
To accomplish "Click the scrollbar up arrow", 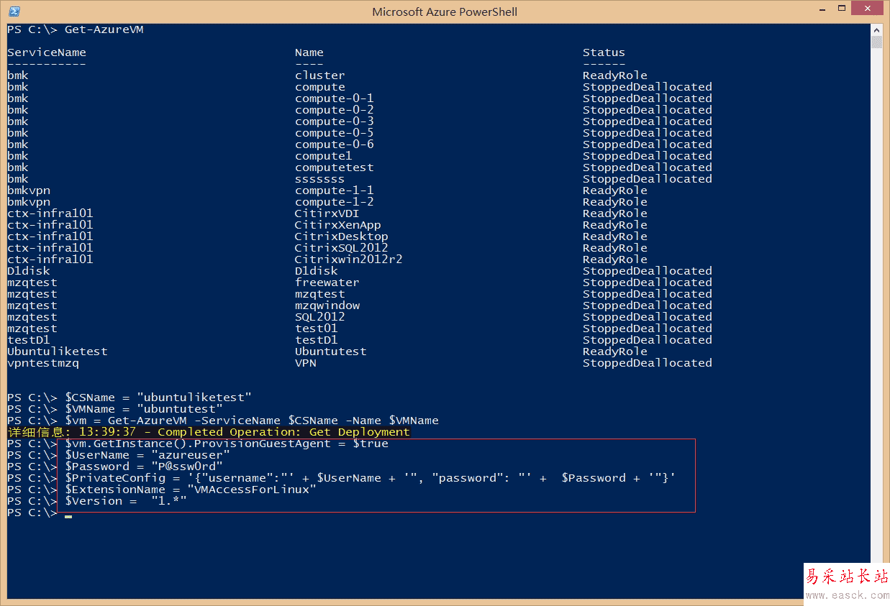I will [x=876, y=29].
